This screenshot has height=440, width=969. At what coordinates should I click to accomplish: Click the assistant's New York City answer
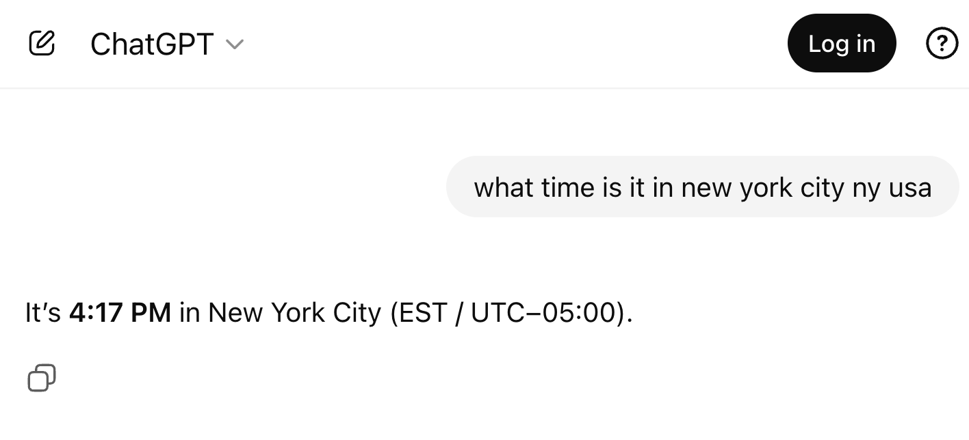(x=328, y=312)
